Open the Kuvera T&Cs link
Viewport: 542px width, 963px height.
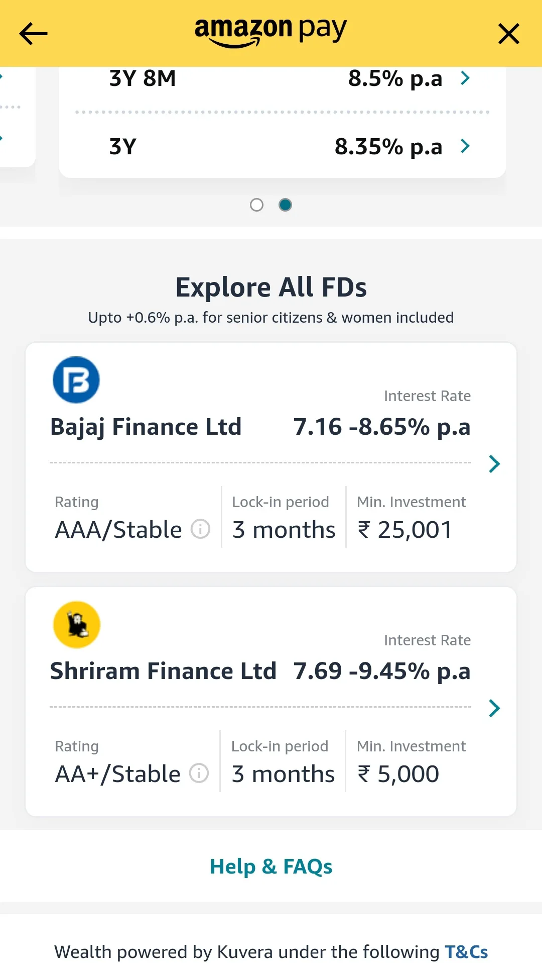click(x=466, y=952)
